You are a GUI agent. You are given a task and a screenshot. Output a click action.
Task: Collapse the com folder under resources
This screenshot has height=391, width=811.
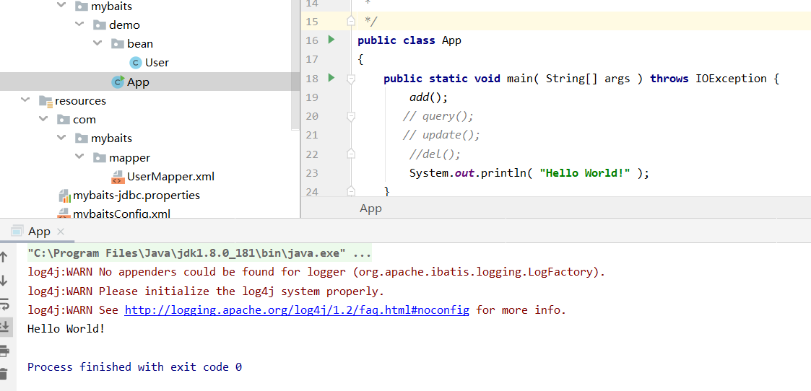[x=43, y=119]
